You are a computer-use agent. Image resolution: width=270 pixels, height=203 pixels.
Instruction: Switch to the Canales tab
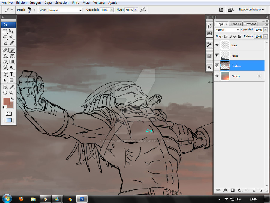coord(235,24)
